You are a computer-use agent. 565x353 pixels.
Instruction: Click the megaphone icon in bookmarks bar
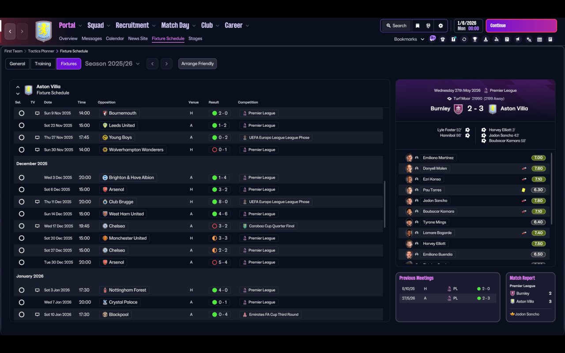point(518,39)
